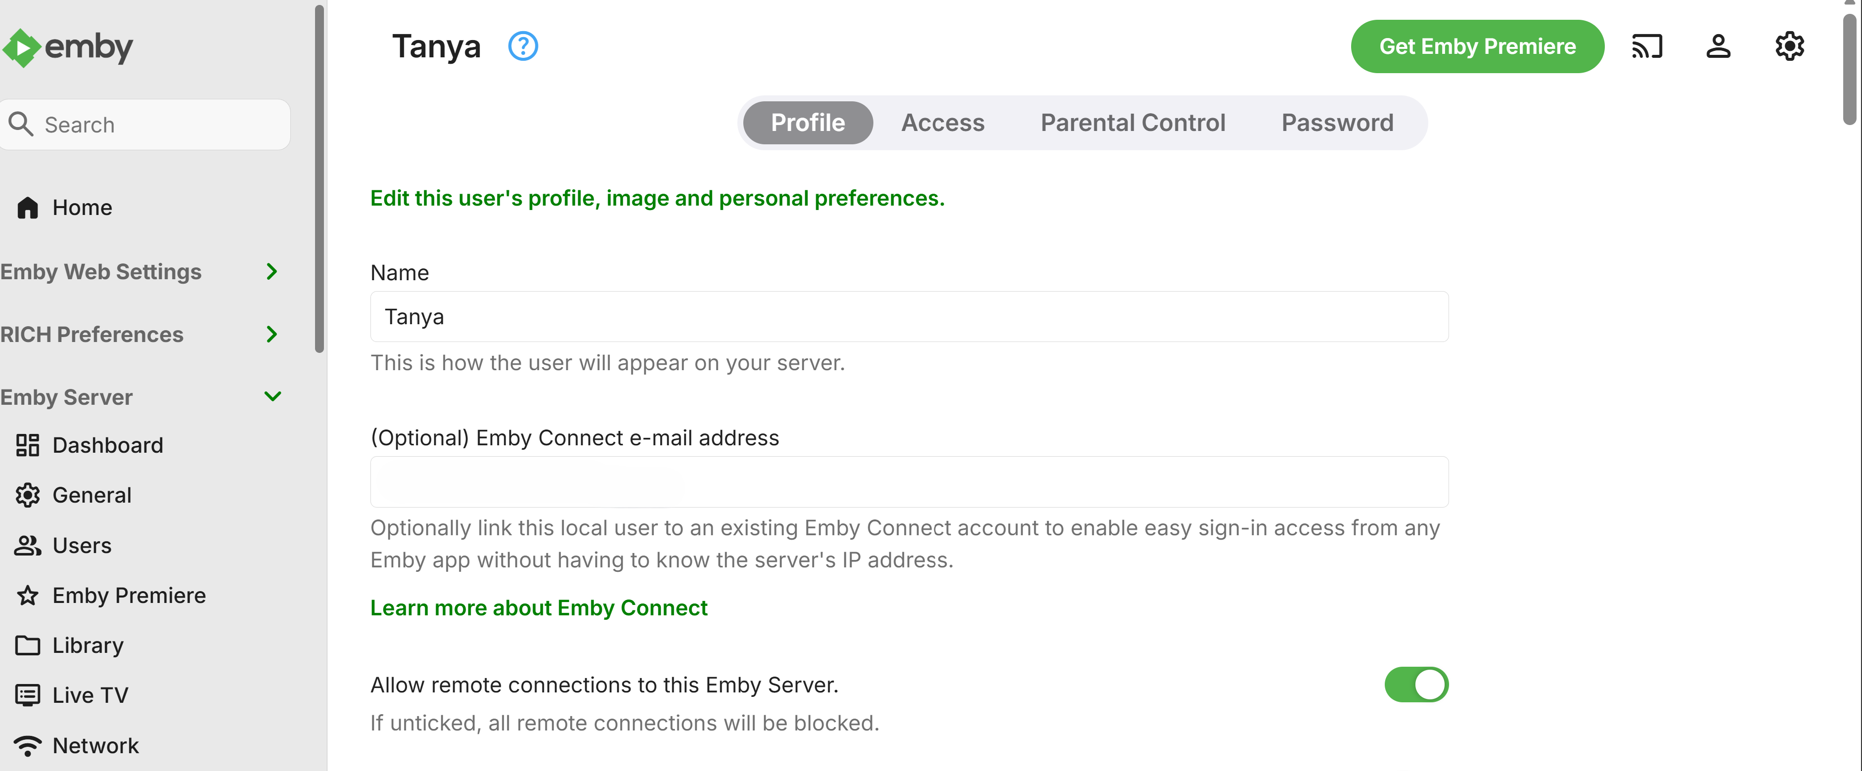
Task: Toggle Allow remote connections switch
Action: (x=1415, y=685)
